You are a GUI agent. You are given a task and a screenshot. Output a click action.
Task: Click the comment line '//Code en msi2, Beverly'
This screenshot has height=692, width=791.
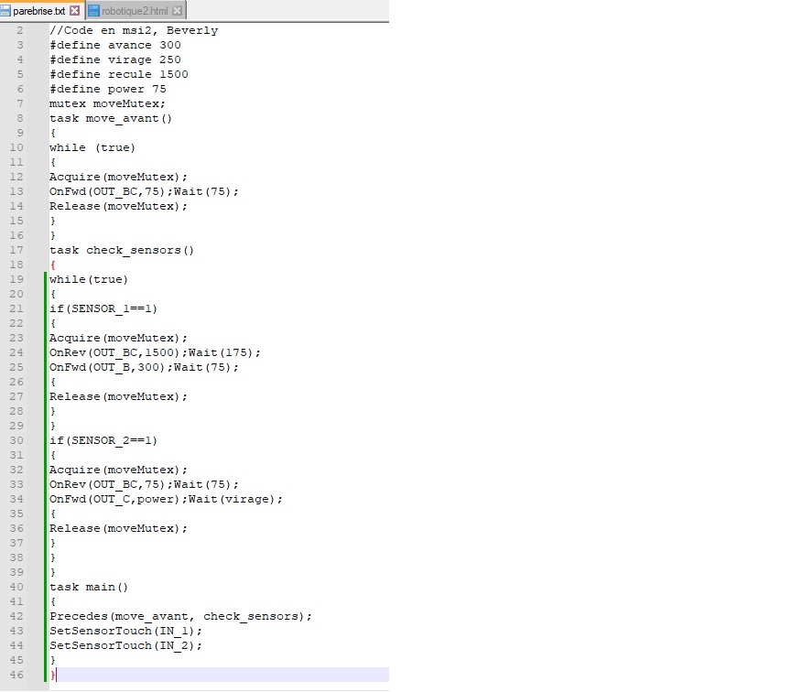(134, 31)
